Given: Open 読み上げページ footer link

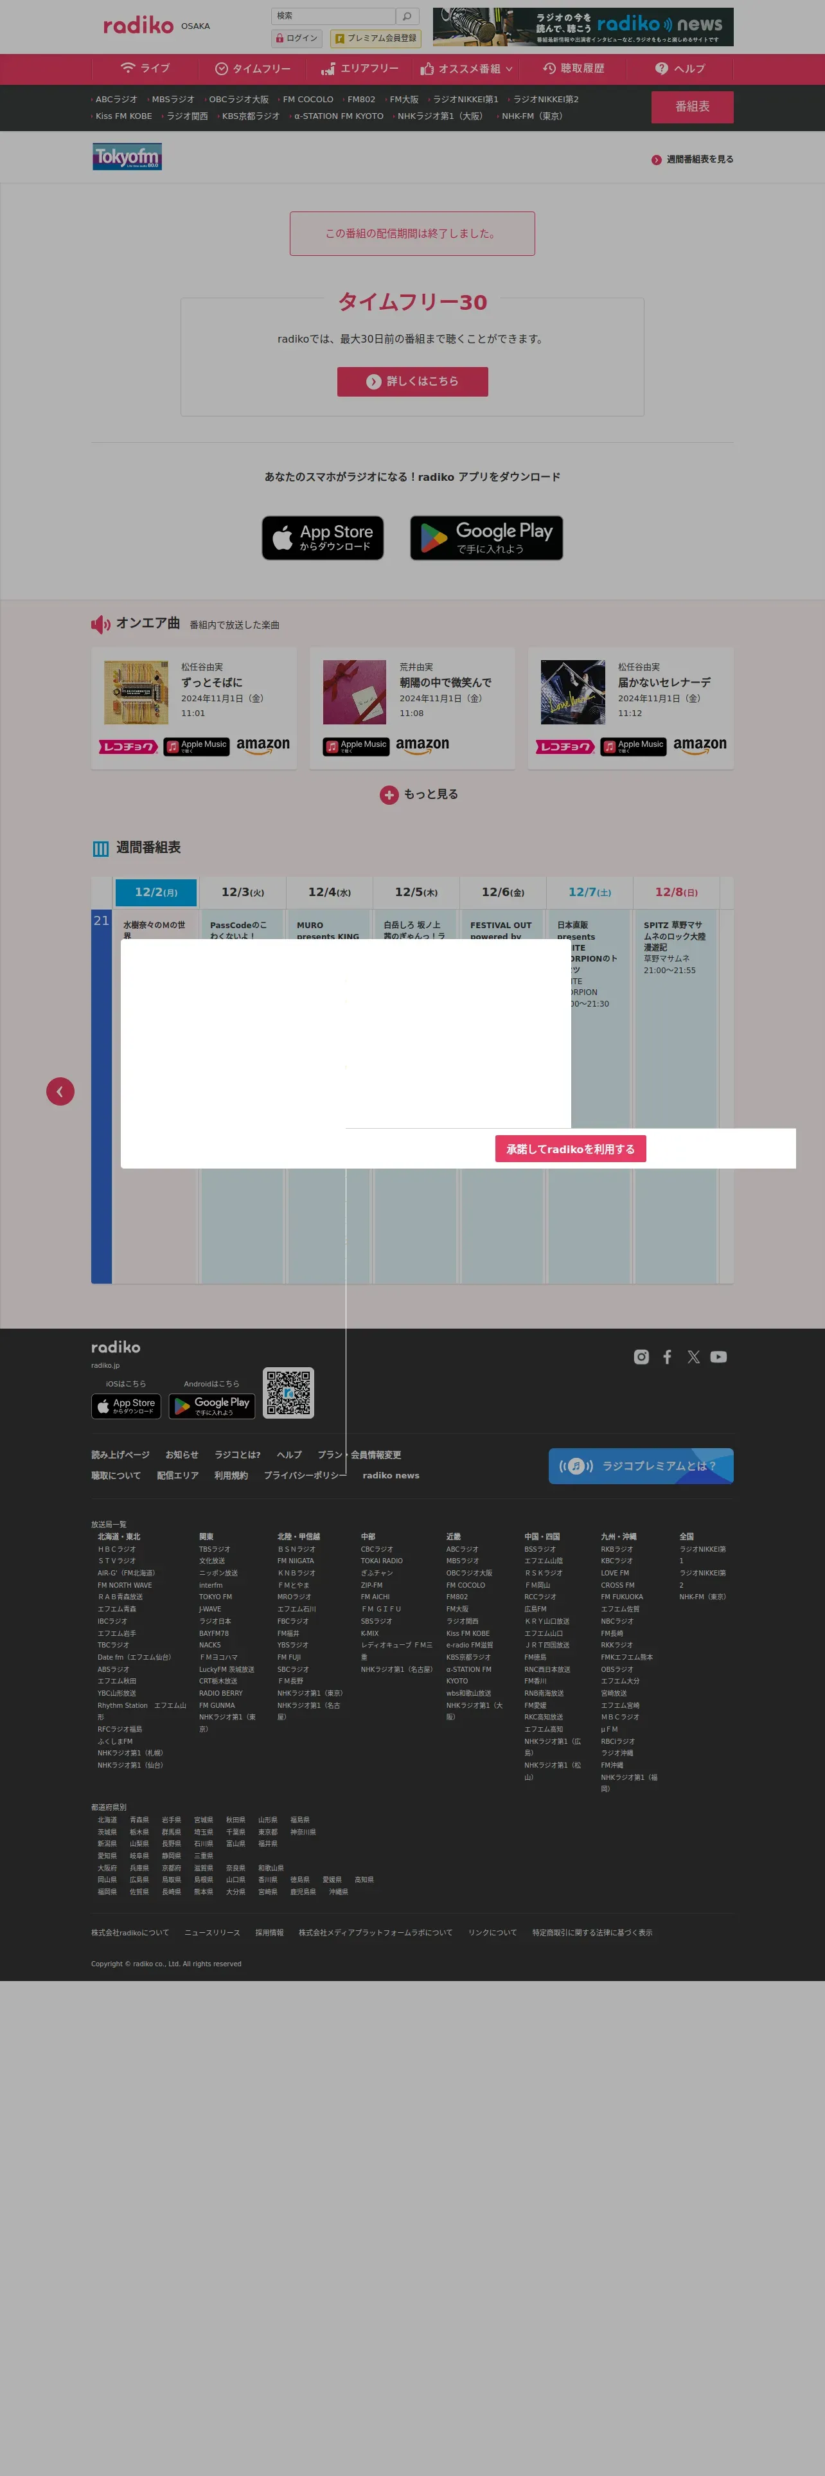Looking at the screenshot, I should pyautogui.click(x=120, y=1454).
